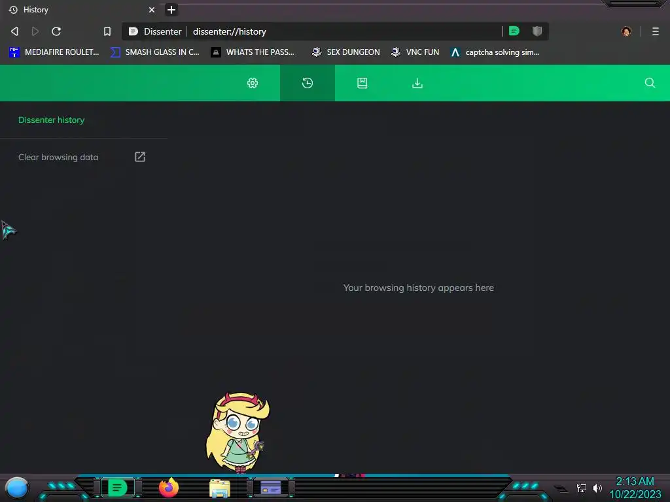
Task: Open WHATS THE PASS... bookmark
Action: point(253,52)
